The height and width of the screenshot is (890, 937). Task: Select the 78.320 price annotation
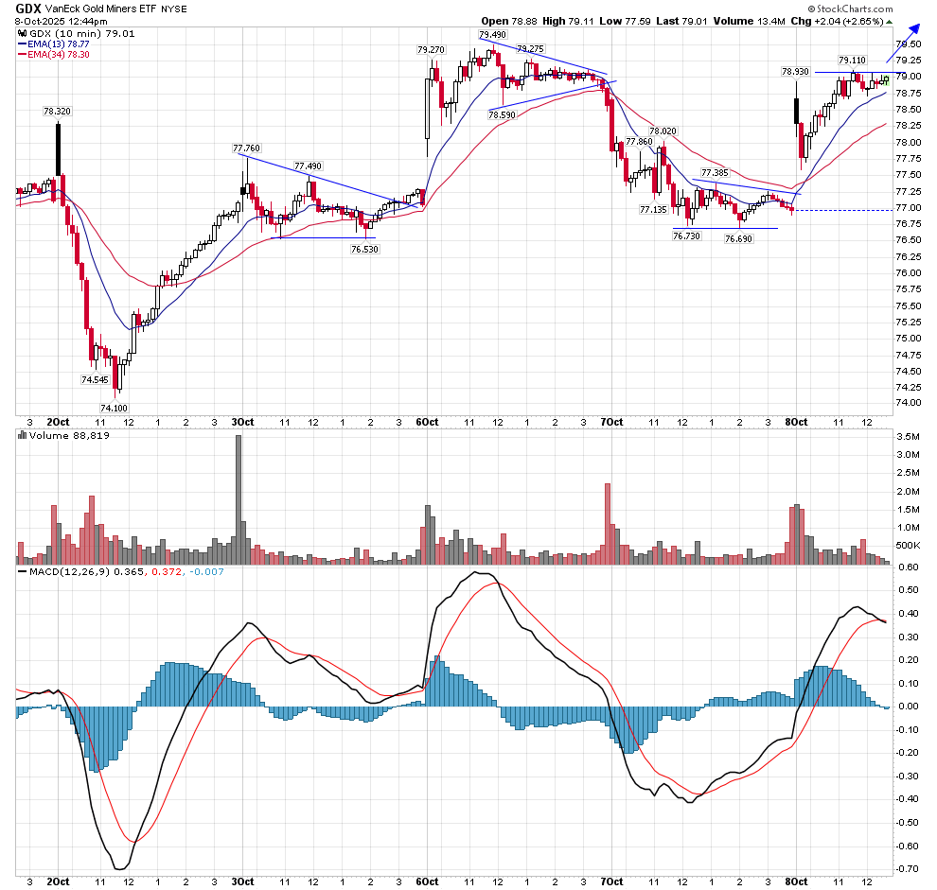(x=57, y=111)
